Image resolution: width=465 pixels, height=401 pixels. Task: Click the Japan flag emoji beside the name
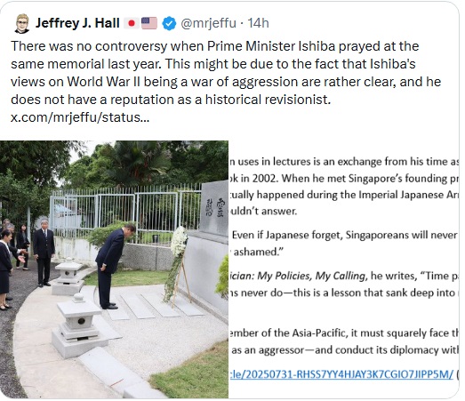pyautogui.click(x=131, y=23)
